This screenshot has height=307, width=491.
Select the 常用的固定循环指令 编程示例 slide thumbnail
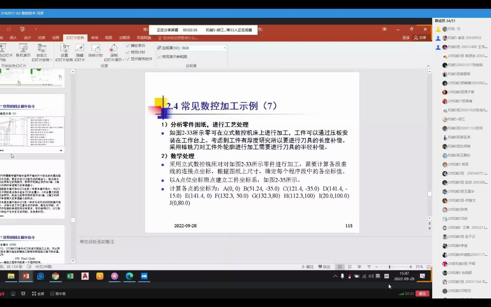click(32, 124)
